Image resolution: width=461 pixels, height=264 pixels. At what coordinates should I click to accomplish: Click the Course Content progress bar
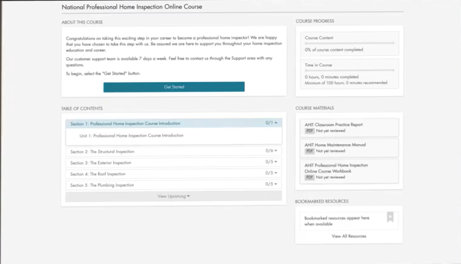point(350,43)
